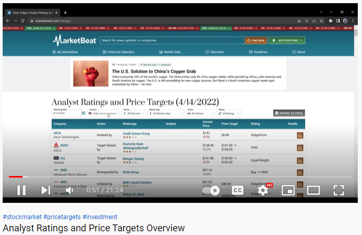Sort by the Price Target column header

230,124
